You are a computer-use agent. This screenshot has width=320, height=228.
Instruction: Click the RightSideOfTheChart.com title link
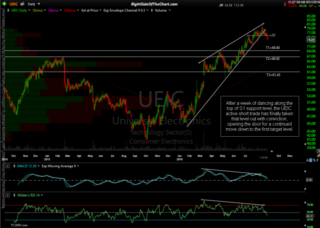(154, 4)
